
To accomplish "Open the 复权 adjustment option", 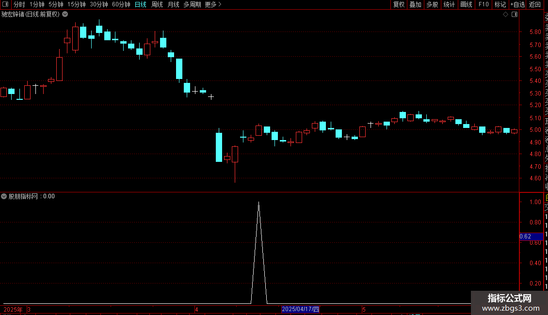I will pos(399,4).
